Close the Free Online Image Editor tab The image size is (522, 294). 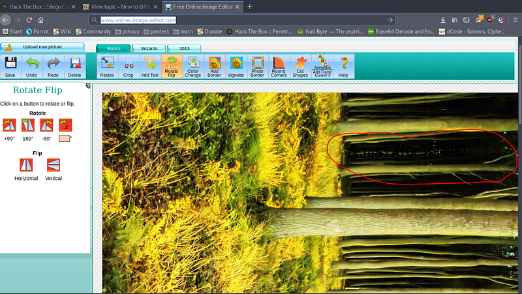click(x=238, y=7)
